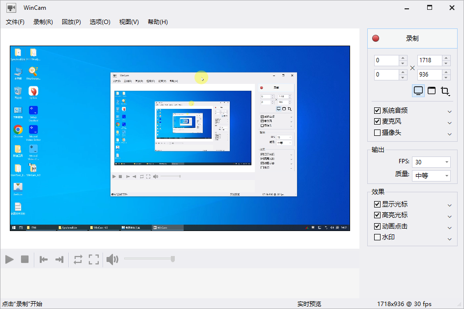Uncheck 麦克风 checkbox
Image resolution: width=464 pixels, height=309 pixels.
click(377, 122)
